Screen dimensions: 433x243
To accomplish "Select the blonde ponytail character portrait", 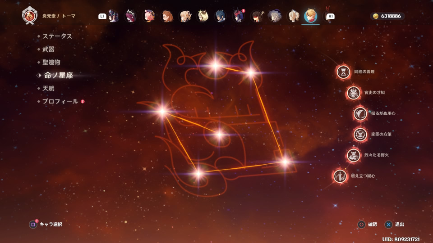I will coord(185,16).
